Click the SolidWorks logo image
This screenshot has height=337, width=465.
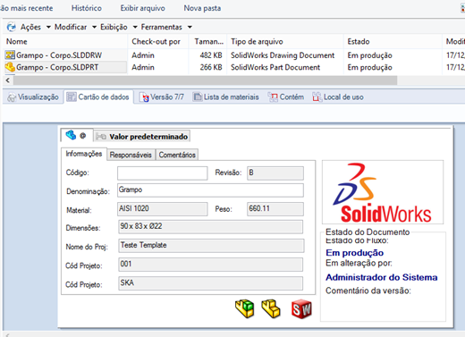[x=383, y=192]
